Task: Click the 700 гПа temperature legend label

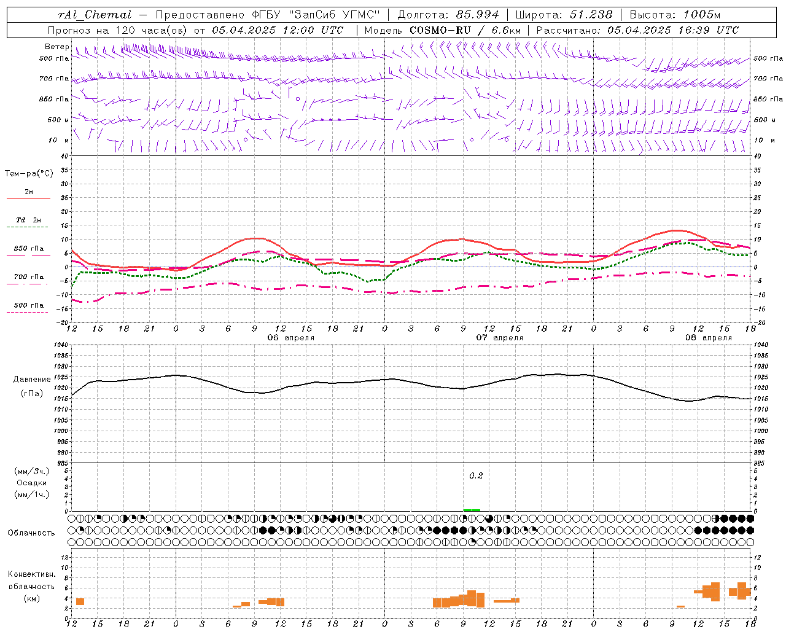Action: [28, 277]
